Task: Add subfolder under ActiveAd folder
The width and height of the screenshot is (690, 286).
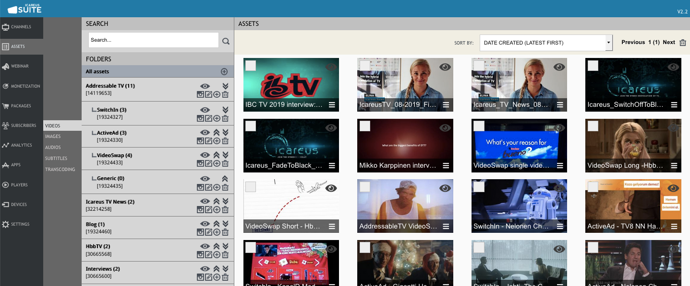Action: [217, 141]
